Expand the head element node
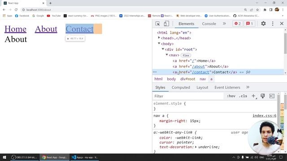This screenshot has height=161, width=287. (x=159, y=38)
